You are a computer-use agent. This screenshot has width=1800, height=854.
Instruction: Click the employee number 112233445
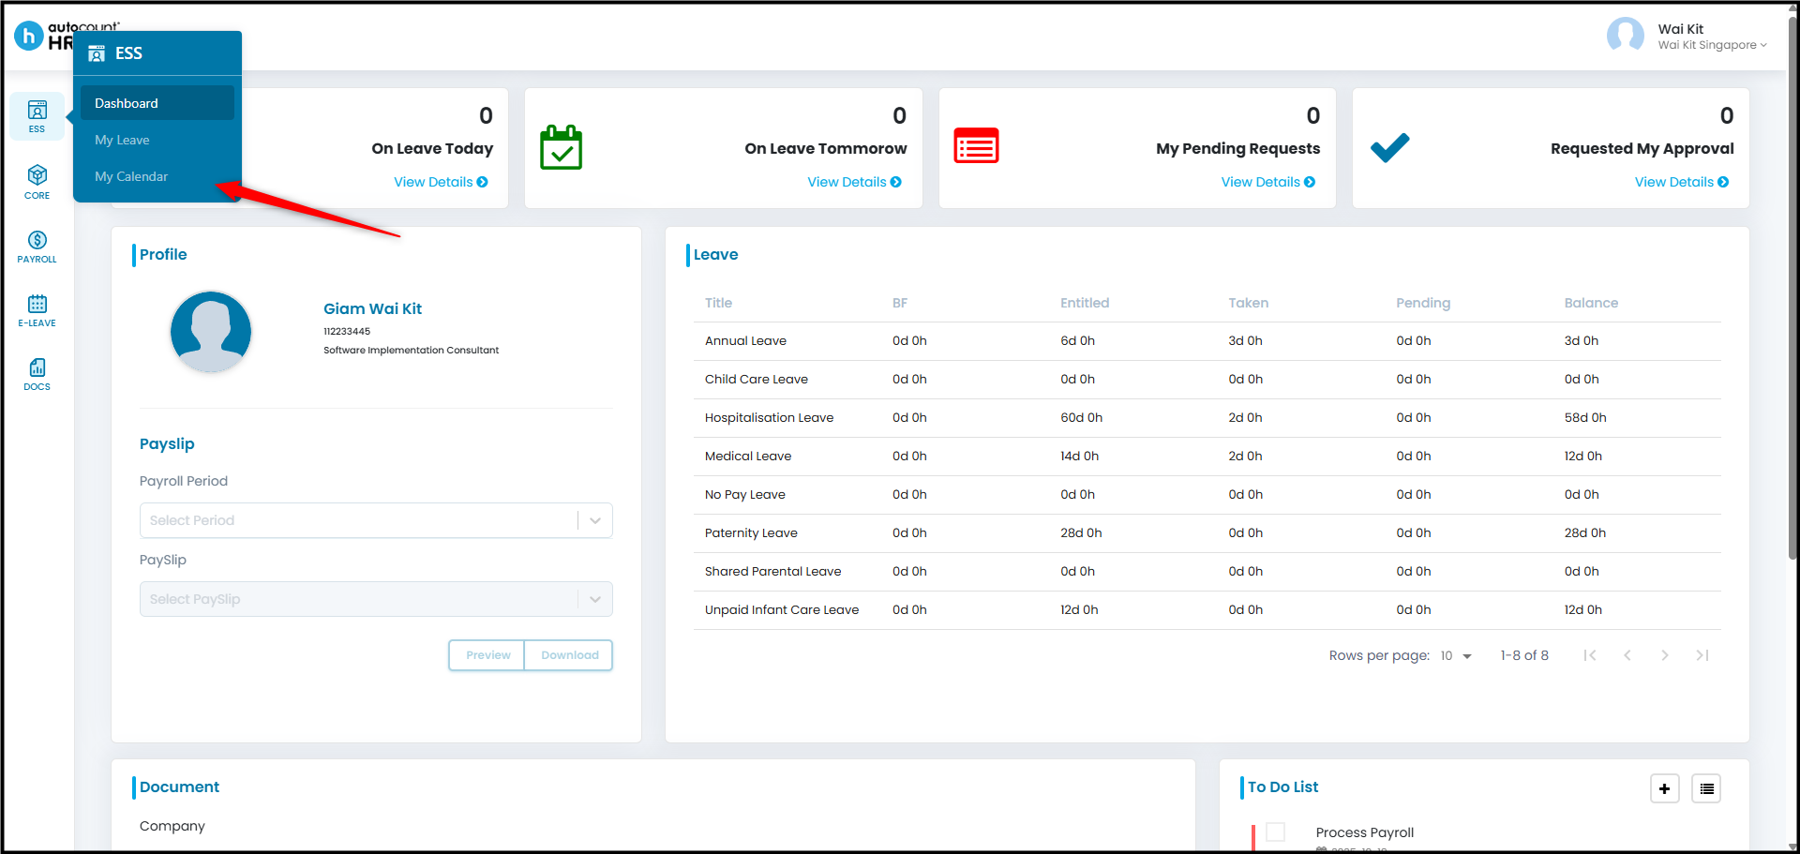tap(347, 332)
